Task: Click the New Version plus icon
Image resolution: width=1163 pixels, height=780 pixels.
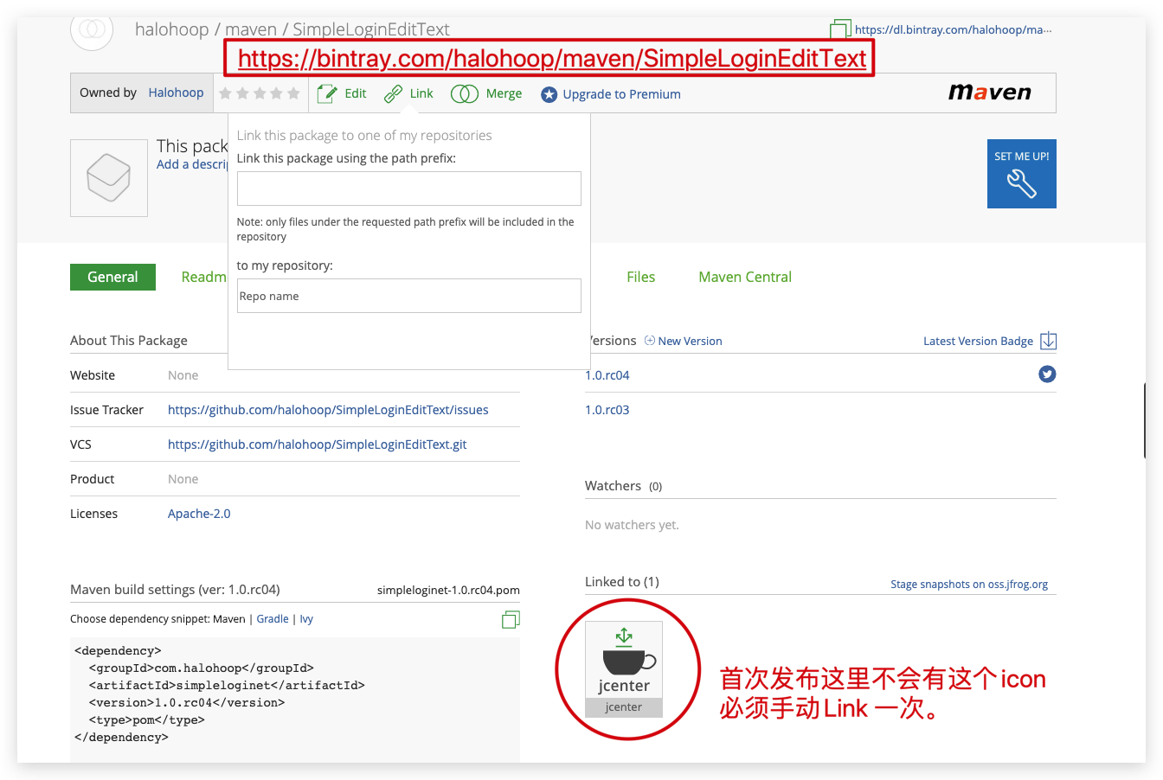Action: 650,341
